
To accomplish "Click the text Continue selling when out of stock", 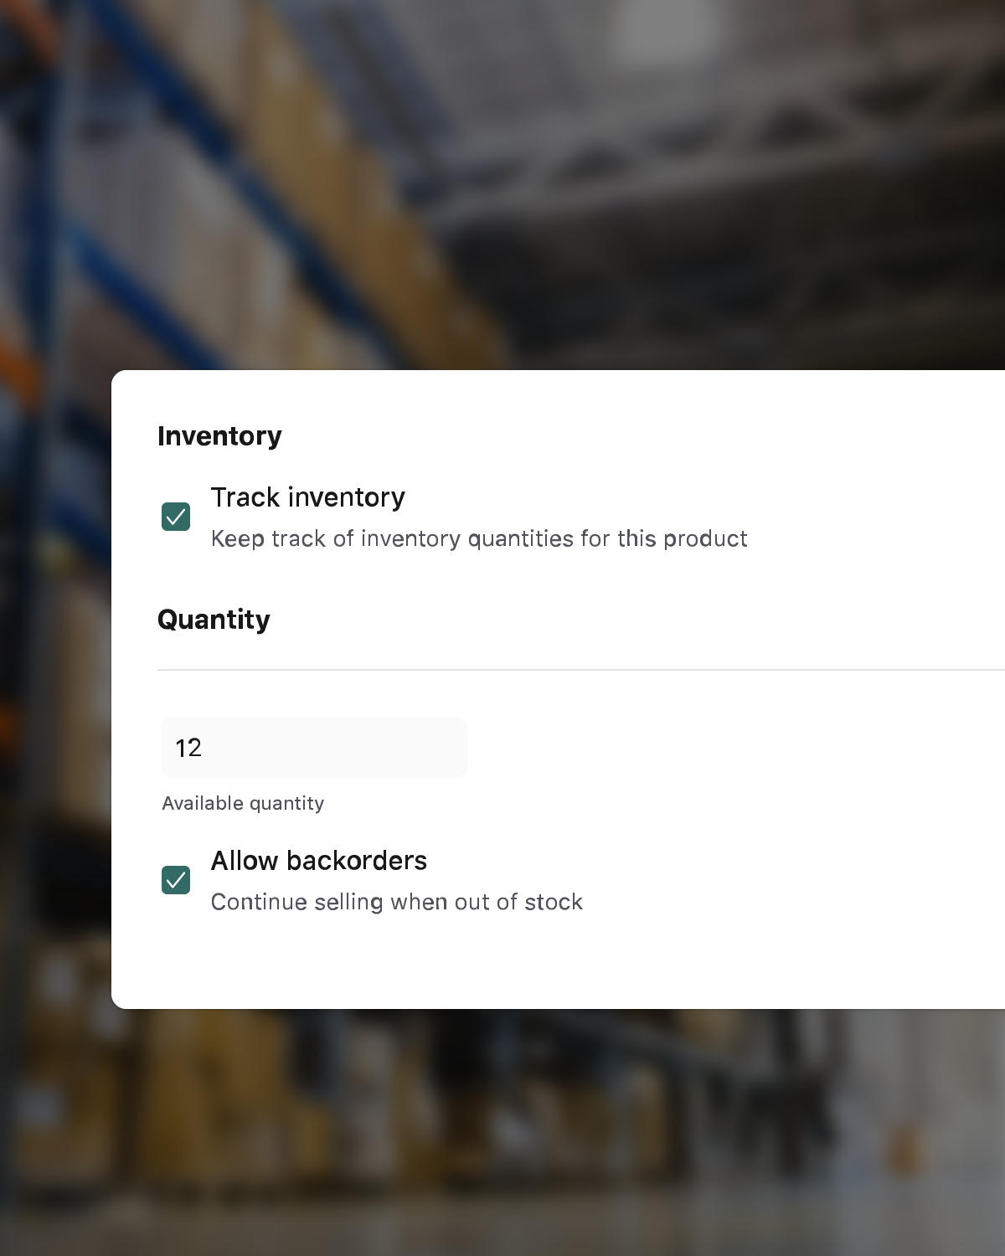I will 397,902.
